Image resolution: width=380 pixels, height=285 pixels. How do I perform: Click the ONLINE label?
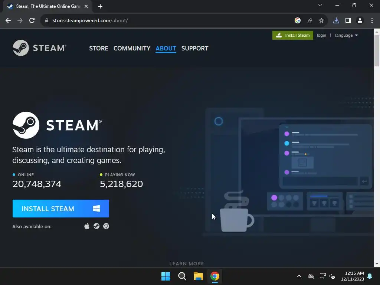[26, 175]
